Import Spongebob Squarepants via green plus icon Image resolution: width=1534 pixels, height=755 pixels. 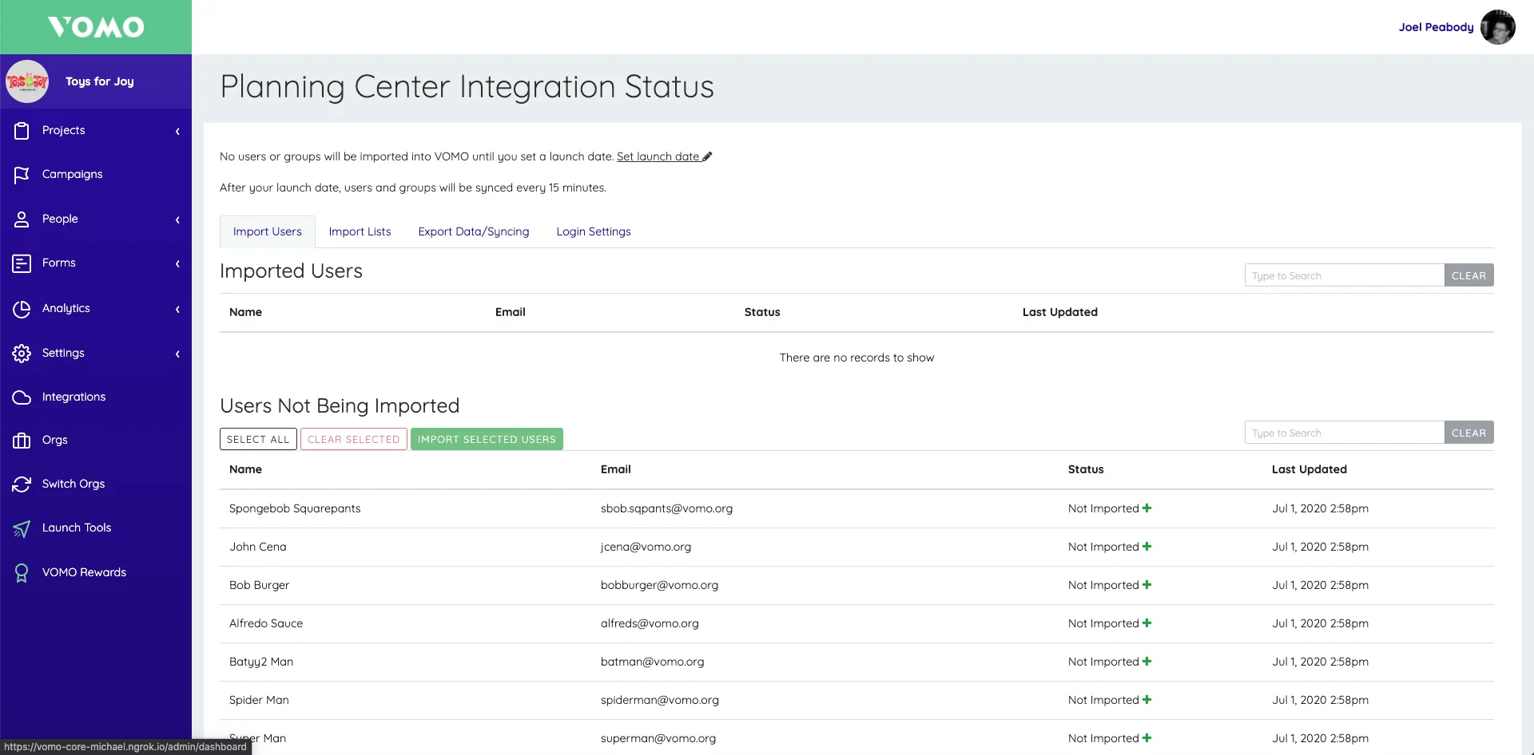(x=1147, y=508)
